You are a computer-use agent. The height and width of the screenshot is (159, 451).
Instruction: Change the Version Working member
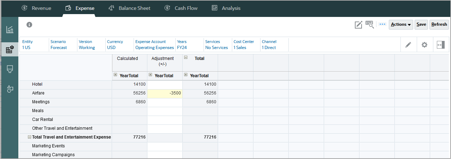(x=87, y=48)
